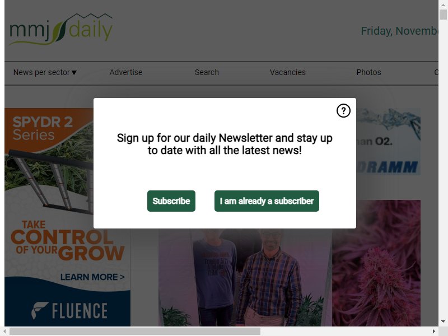Click the photo of two men
This screenshot has height=336, width=448.
point(245,277)
